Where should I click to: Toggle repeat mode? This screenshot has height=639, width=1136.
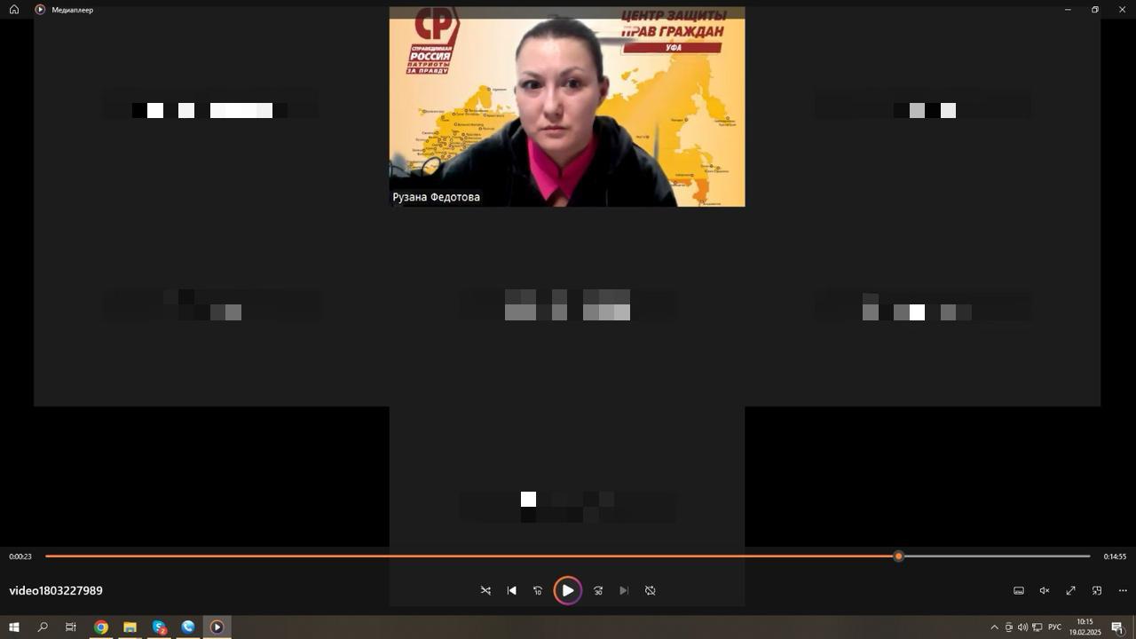650,590
